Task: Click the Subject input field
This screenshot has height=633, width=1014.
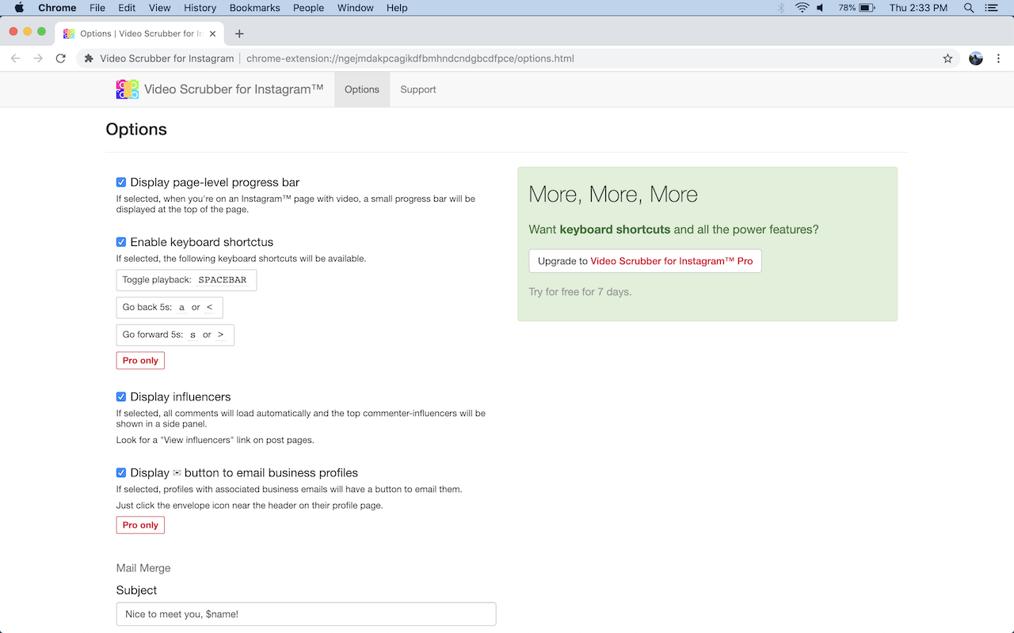Action: [306, 614]
